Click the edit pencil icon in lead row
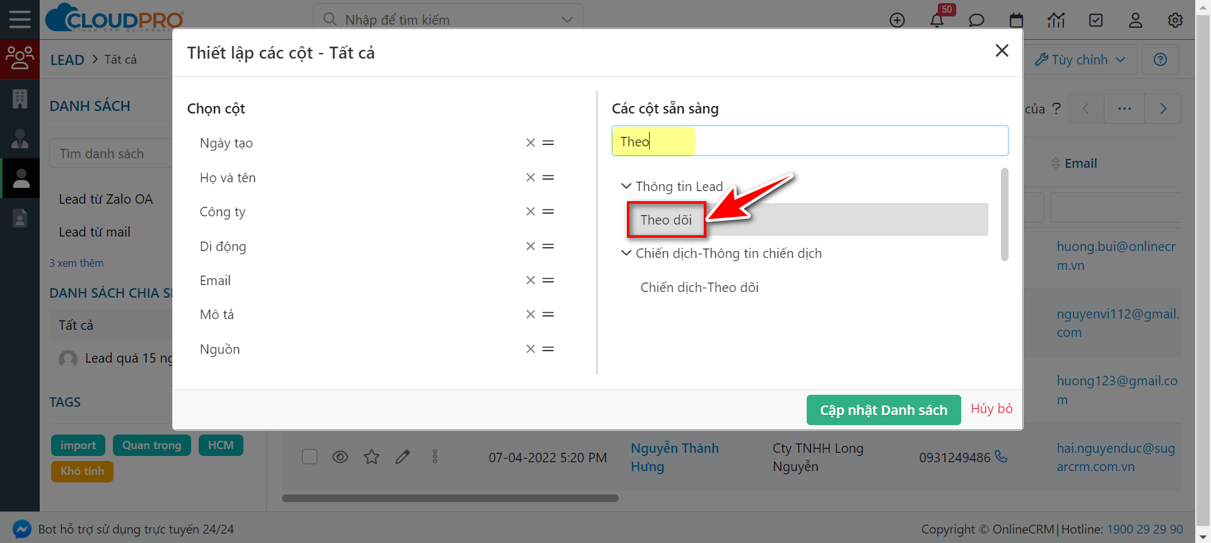1211x543 pixels. (x=402, y=457)
